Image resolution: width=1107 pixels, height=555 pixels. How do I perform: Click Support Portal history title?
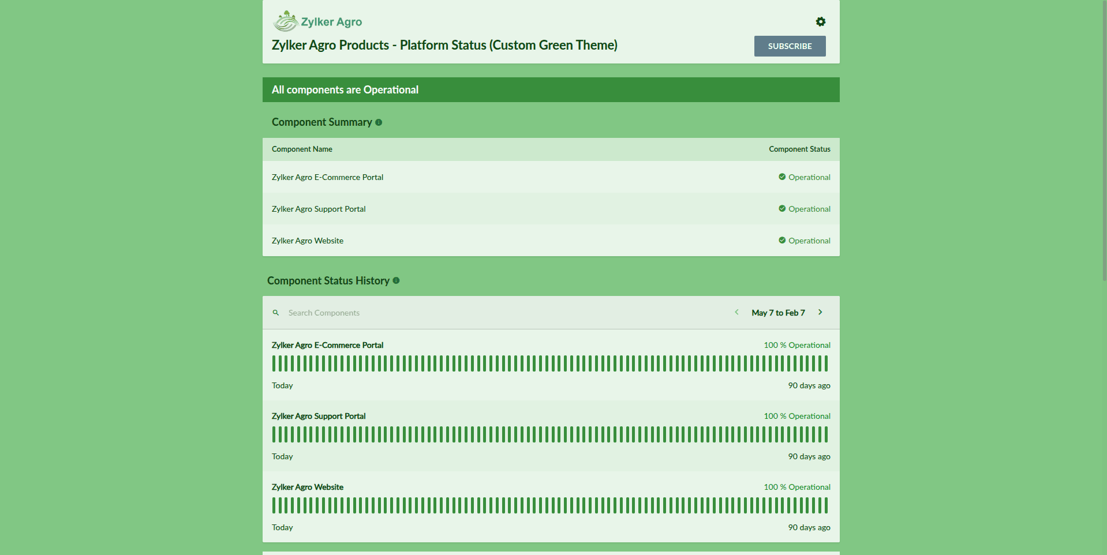pos(319,416)
